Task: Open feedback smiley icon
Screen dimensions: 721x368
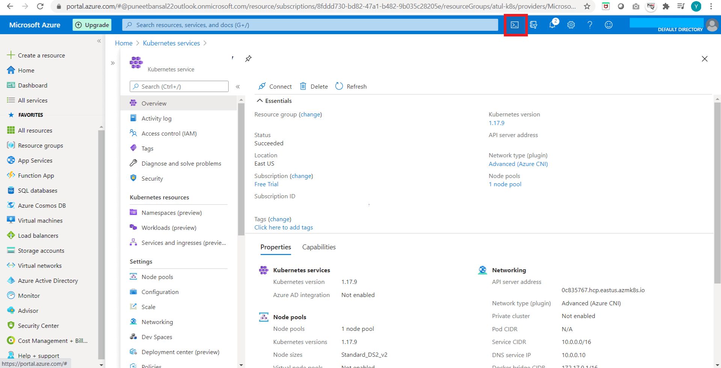Action: [x=609, y=25]
